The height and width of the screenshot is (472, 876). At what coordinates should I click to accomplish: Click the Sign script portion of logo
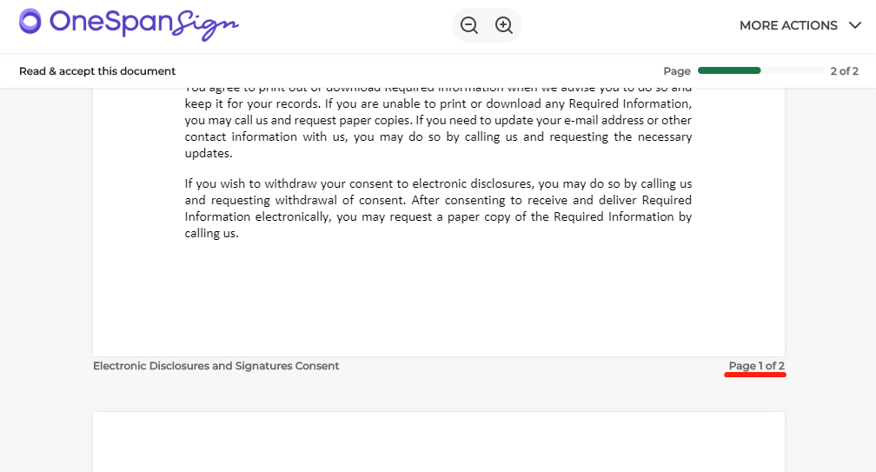206,26
